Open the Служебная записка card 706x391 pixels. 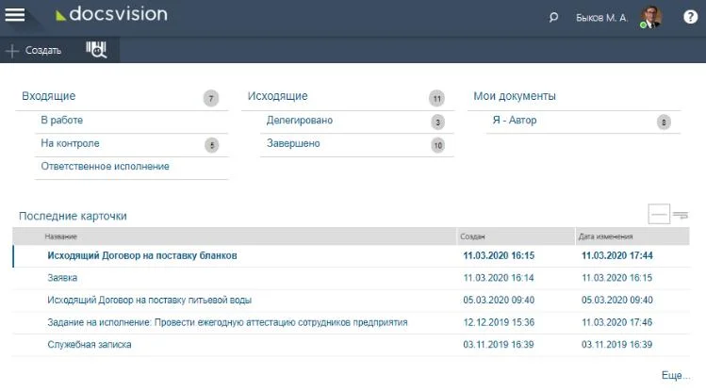[90, 345]
